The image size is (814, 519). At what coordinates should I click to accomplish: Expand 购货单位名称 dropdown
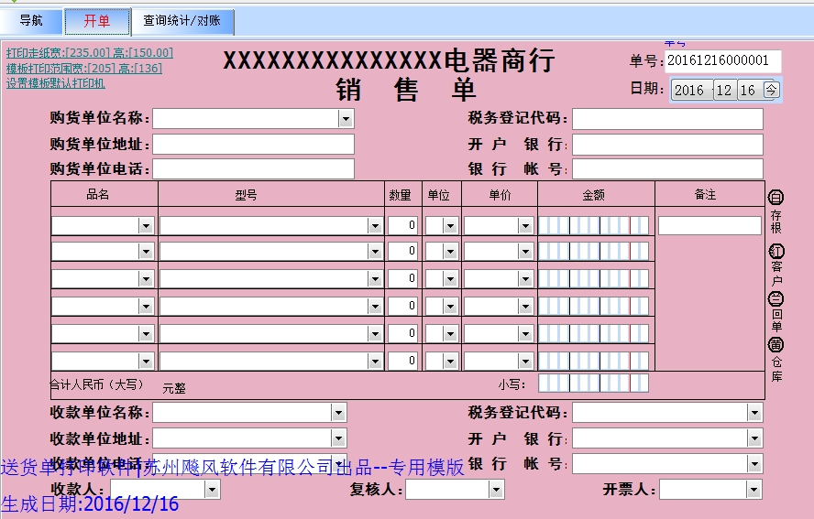pos(346,119)
